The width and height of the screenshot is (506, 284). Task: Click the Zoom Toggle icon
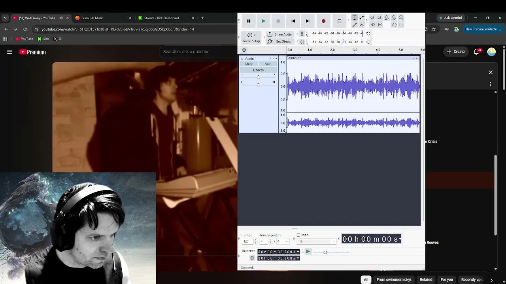tap(401, 17)
